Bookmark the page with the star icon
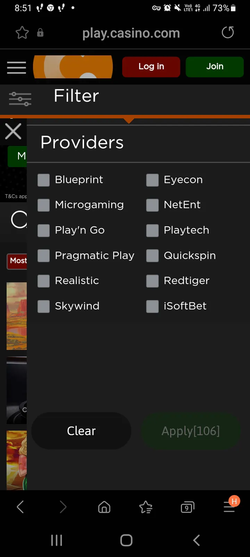 22,33
